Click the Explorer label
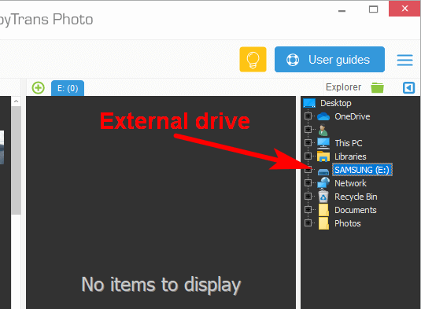 pos(343,87)
